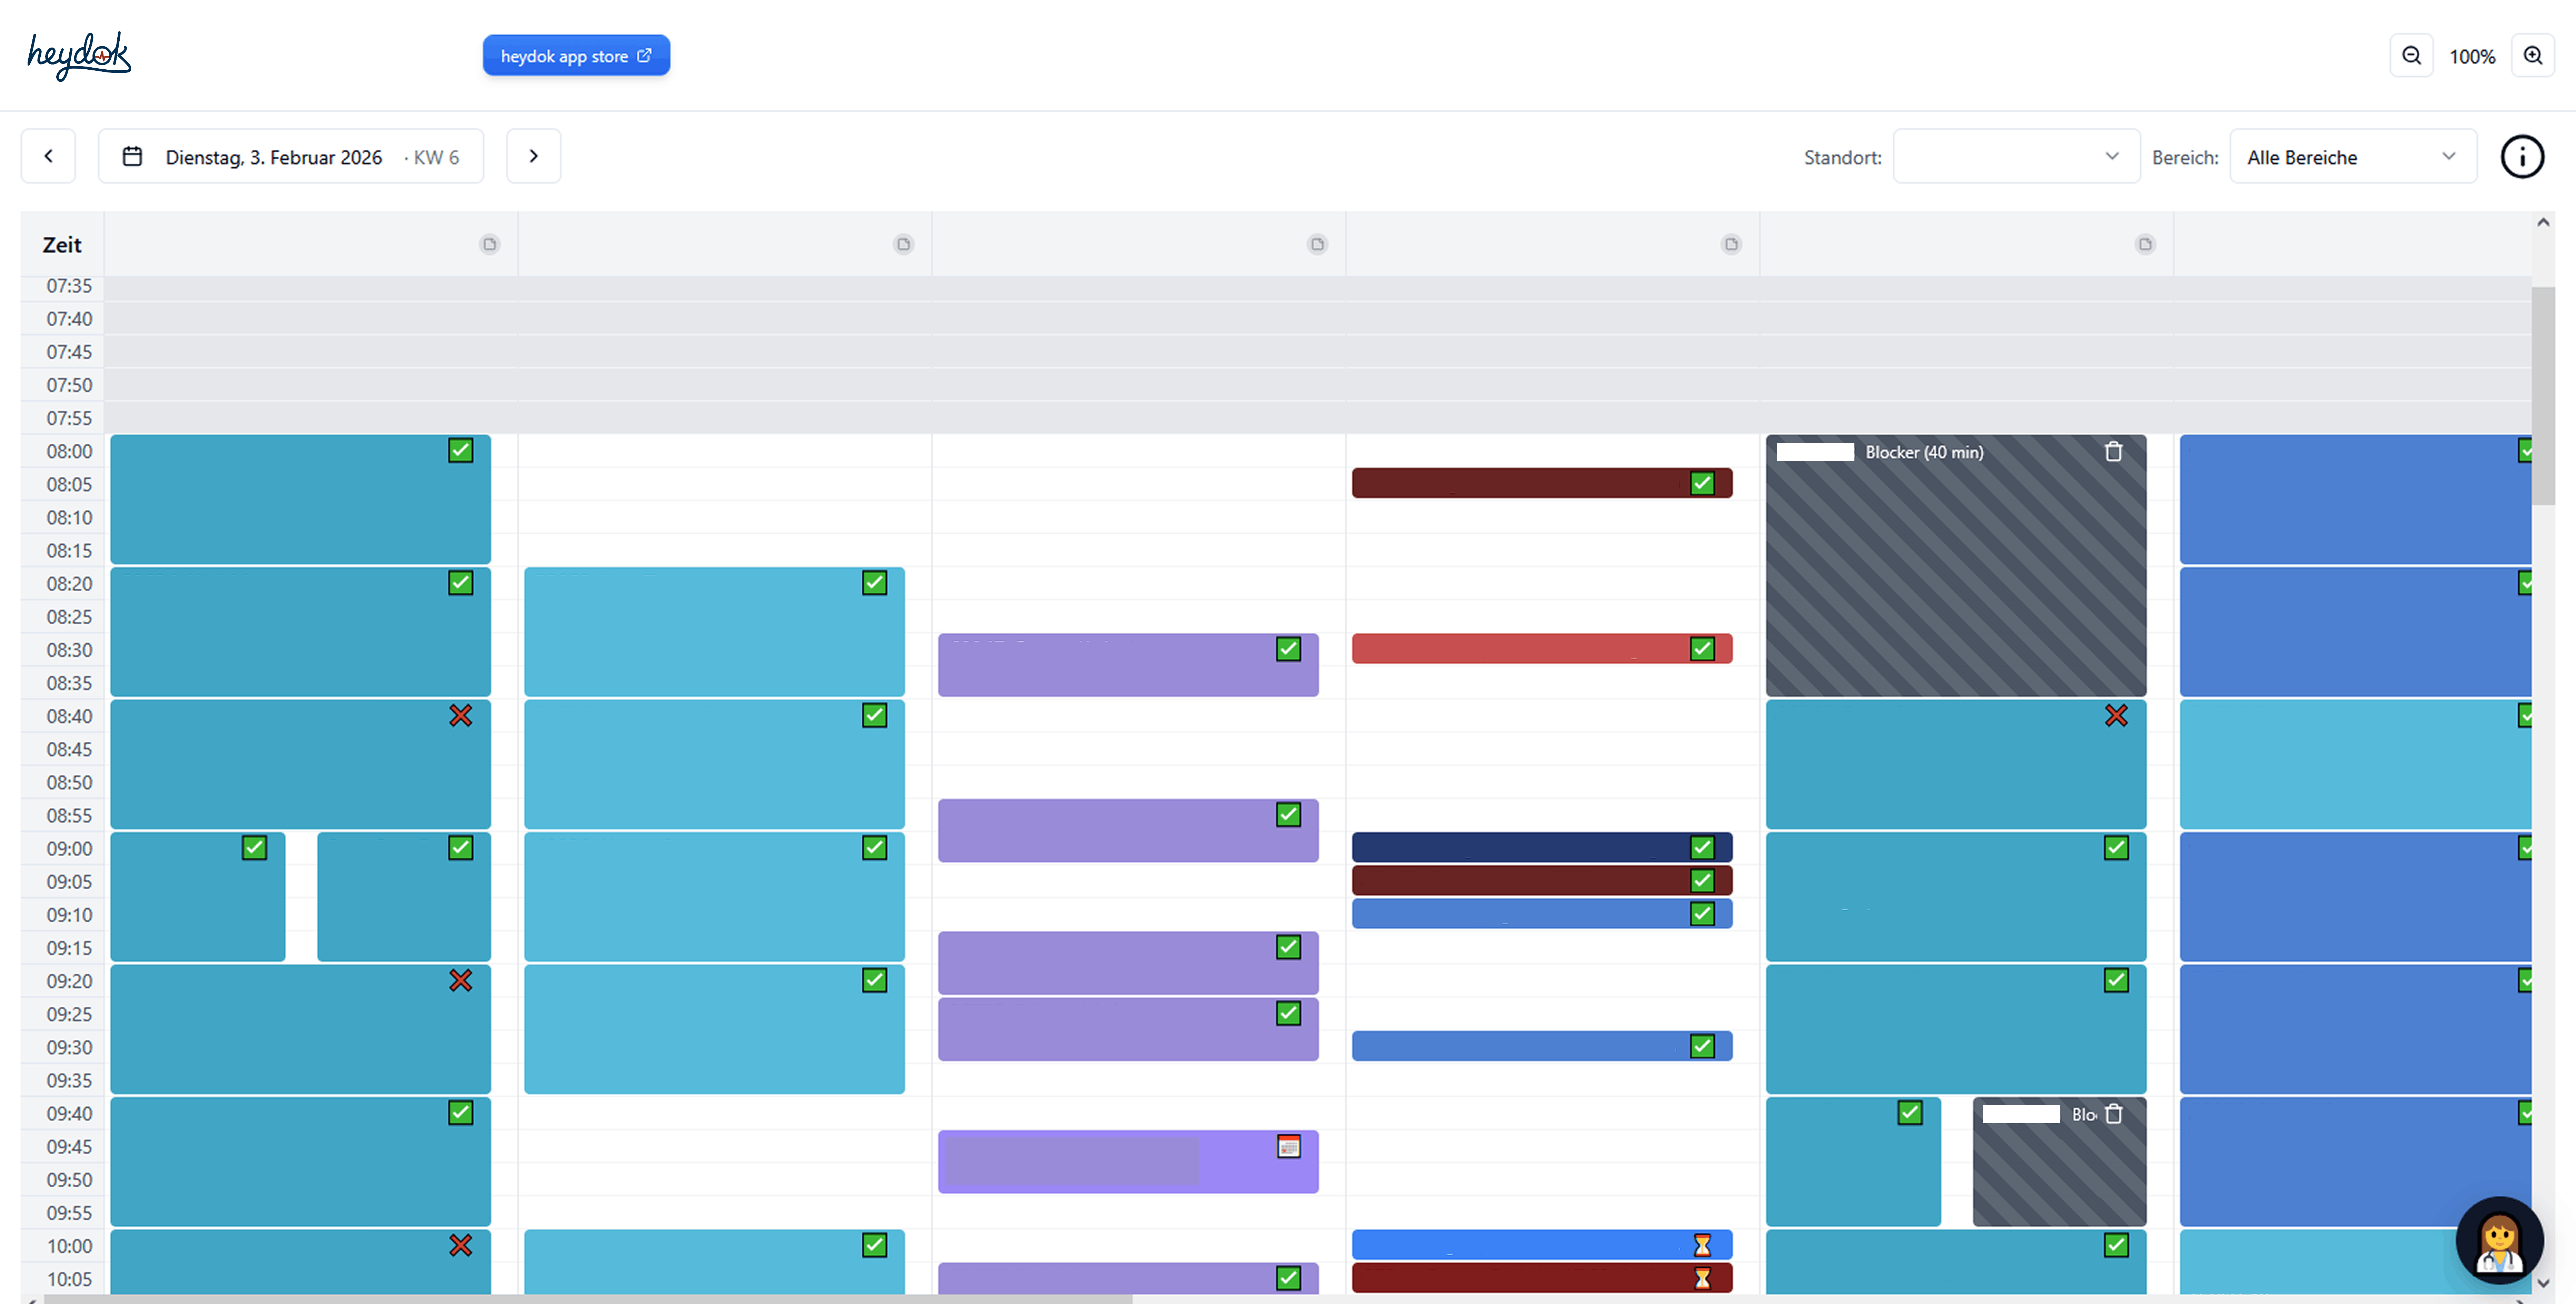Select the striped Blocker (40 min) block
Screen dimensions: 2576x1304
click(1956, 566)
